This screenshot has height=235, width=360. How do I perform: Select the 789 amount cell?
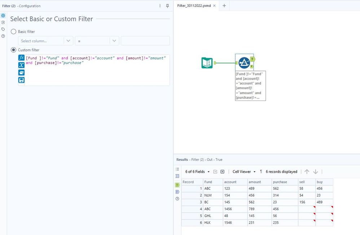[260, 209]
